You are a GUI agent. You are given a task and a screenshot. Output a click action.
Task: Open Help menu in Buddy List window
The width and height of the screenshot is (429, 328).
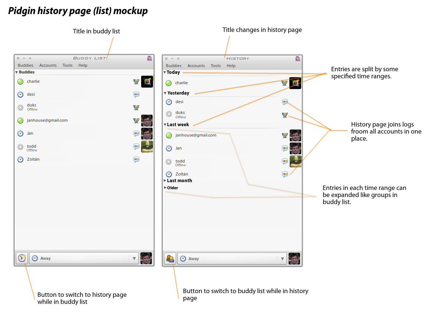coord(83,65)
